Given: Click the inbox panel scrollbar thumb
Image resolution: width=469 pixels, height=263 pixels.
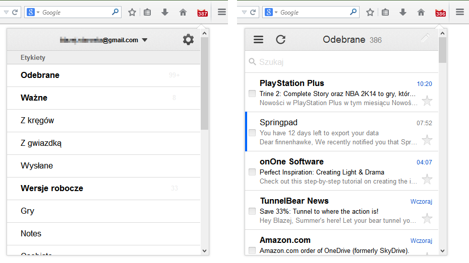Looking at the screenshot, I should coord(442,50).
